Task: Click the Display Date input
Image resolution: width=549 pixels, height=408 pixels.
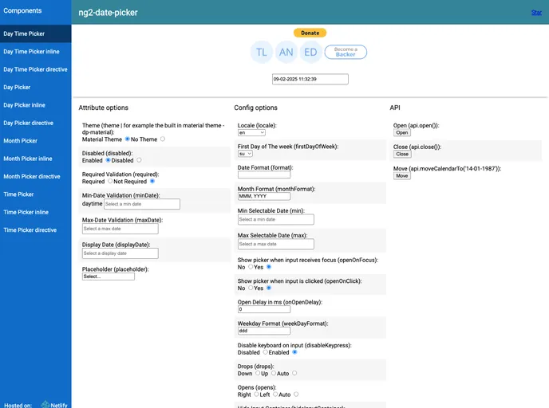Action: click(x=120, y=253)
